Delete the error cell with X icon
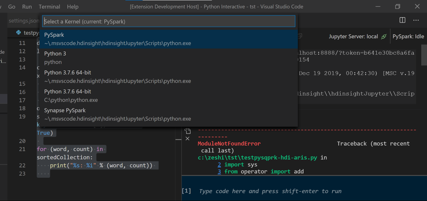Screen dimensions: 427x201 coord(187,138)
